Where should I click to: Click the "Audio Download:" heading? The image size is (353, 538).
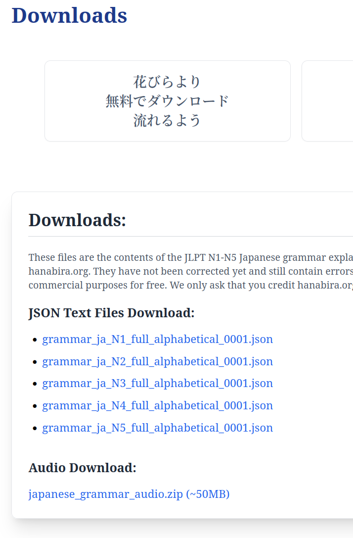point(83,468)
